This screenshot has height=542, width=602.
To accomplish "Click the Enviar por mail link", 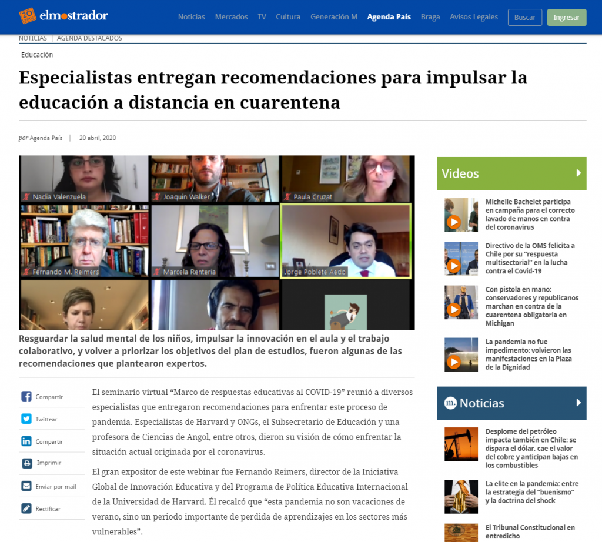I will (x=56, y=486).
